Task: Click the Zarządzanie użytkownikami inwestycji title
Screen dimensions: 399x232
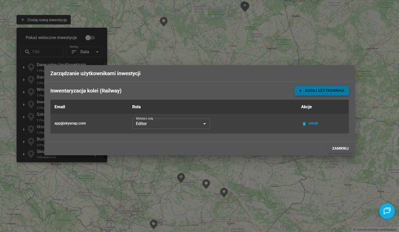Action: click(x=95, y=73)
